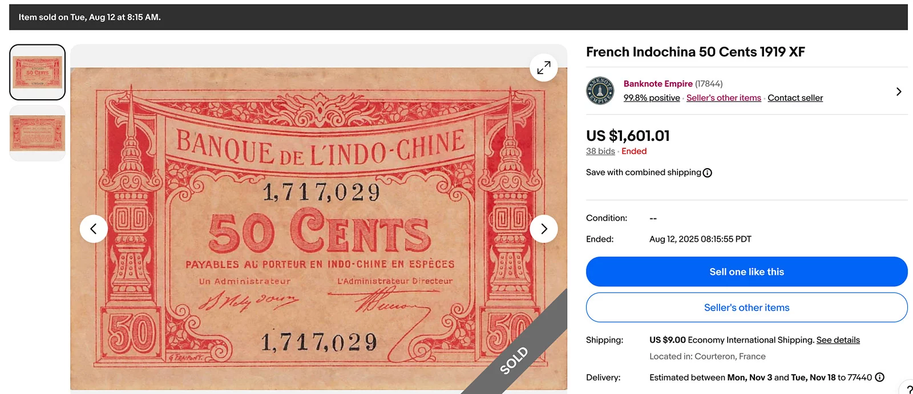Open combined shipping info icon
This screenshot has width=913, height=394.
tap(708, 173)
